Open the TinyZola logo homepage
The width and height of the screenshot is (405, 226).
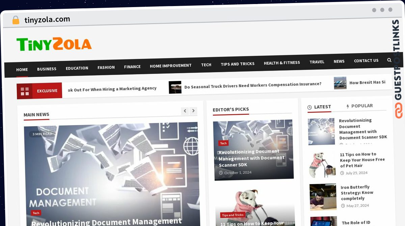click(x=54, y=44)
